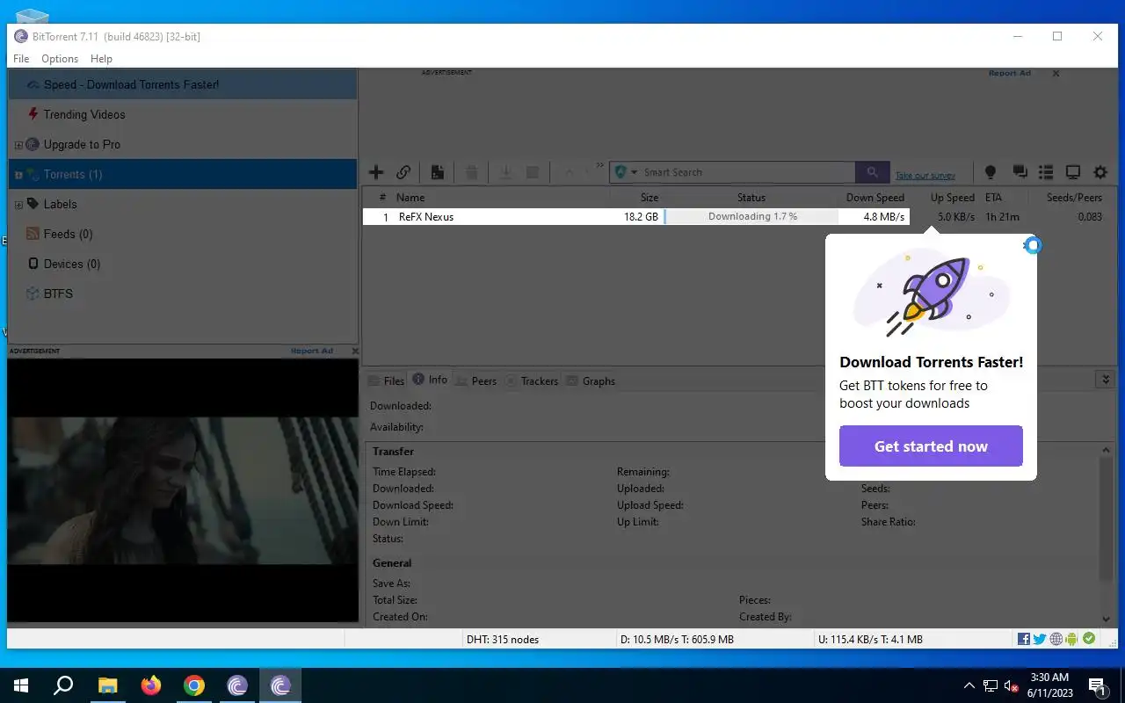Open the search provider shield dropdown

click(x=626, y=172)
